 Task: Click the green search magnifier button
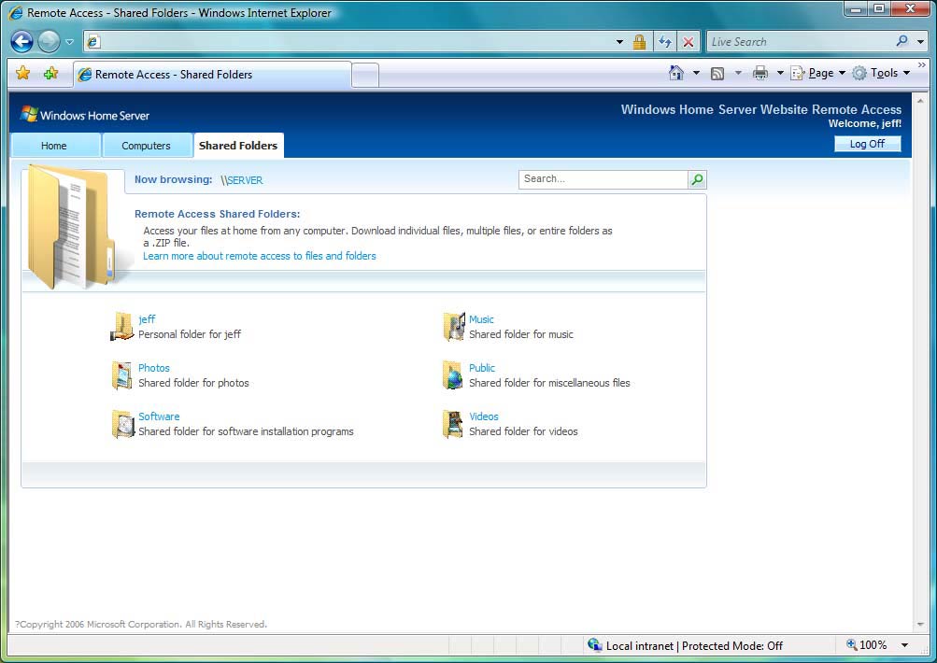[x=697, y=179]
